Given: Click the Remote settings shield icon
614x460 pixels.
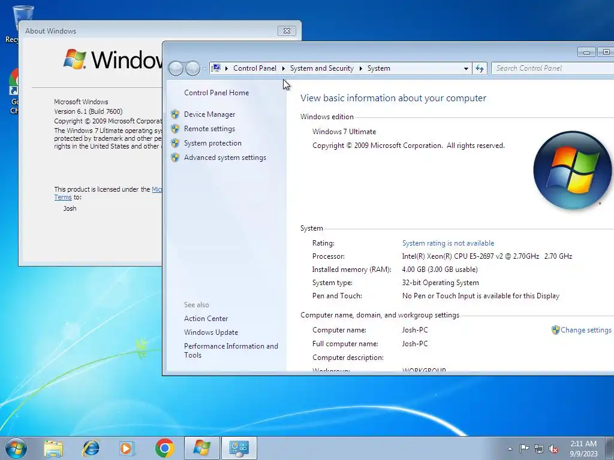Looking at the screenshot, I should [175, 129].
